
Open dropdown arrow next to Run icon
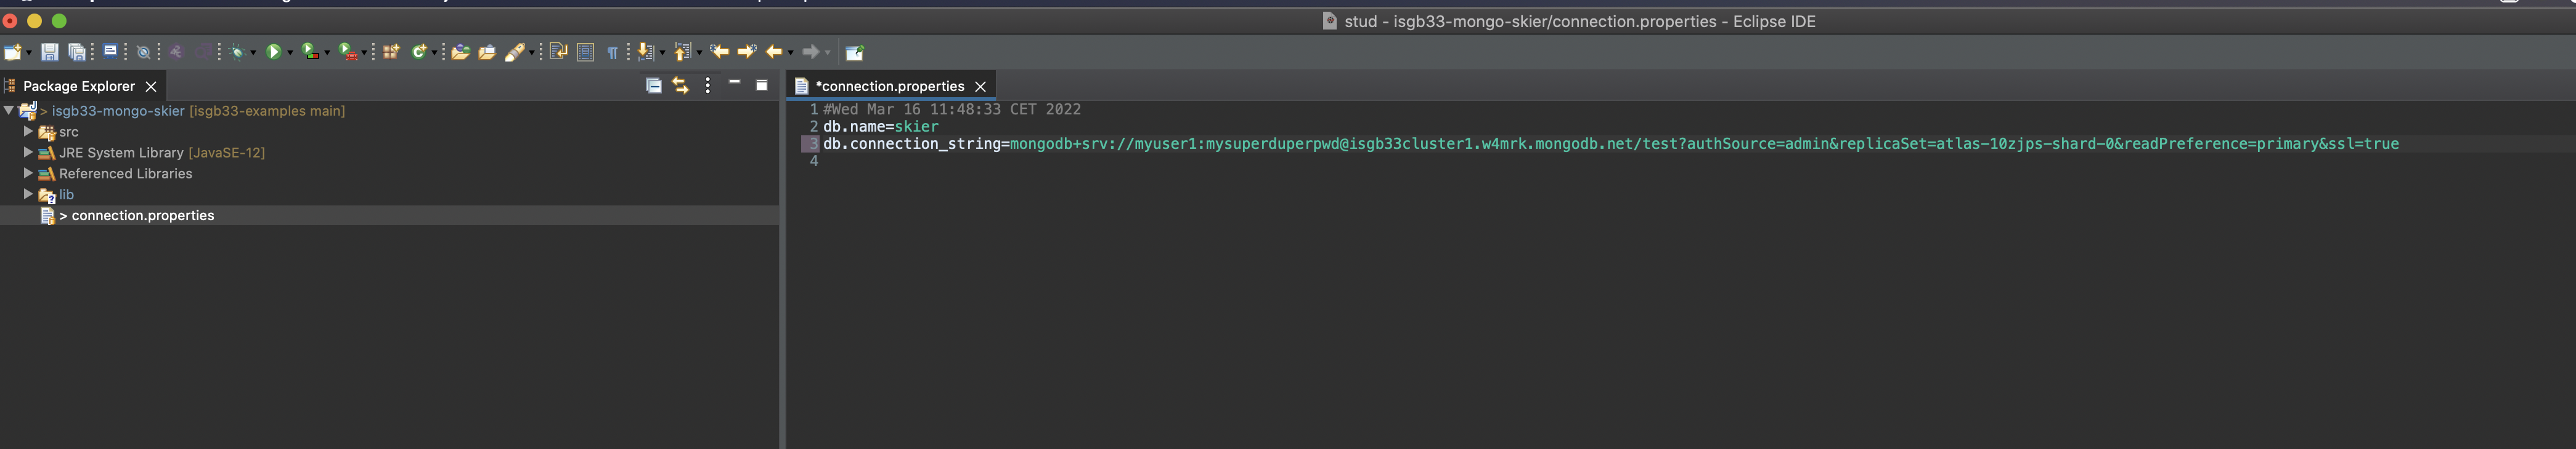[290, 53]
